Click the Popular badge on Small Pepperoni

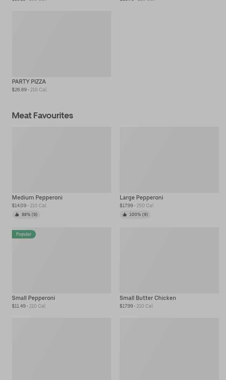[x=24, y=234]
